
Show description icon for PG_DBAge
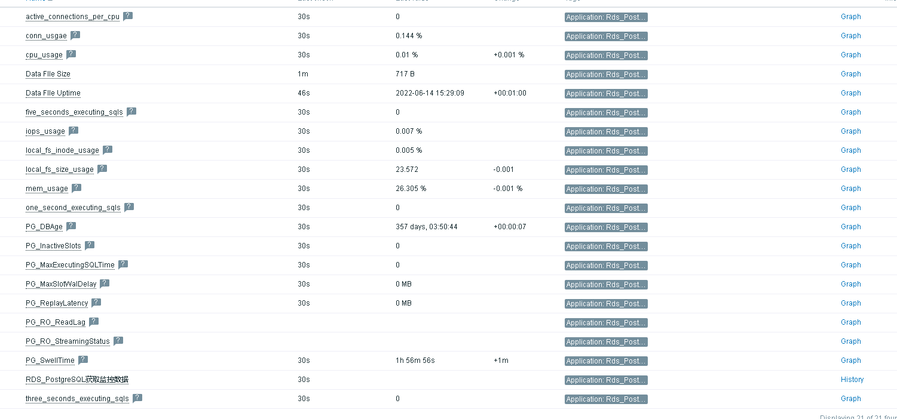click(x=71, y=226)
